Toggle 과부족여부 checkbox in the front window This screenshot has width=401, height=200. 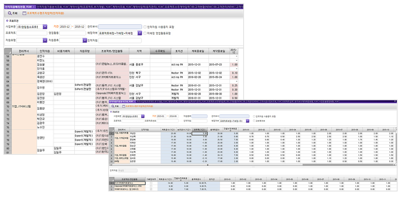pyautogui.click(x=254, y=121)
